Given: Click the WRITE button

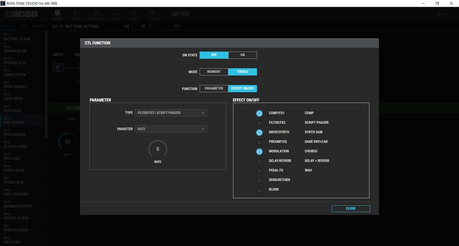Looking at the screenshot, I should tap(442, 14).
